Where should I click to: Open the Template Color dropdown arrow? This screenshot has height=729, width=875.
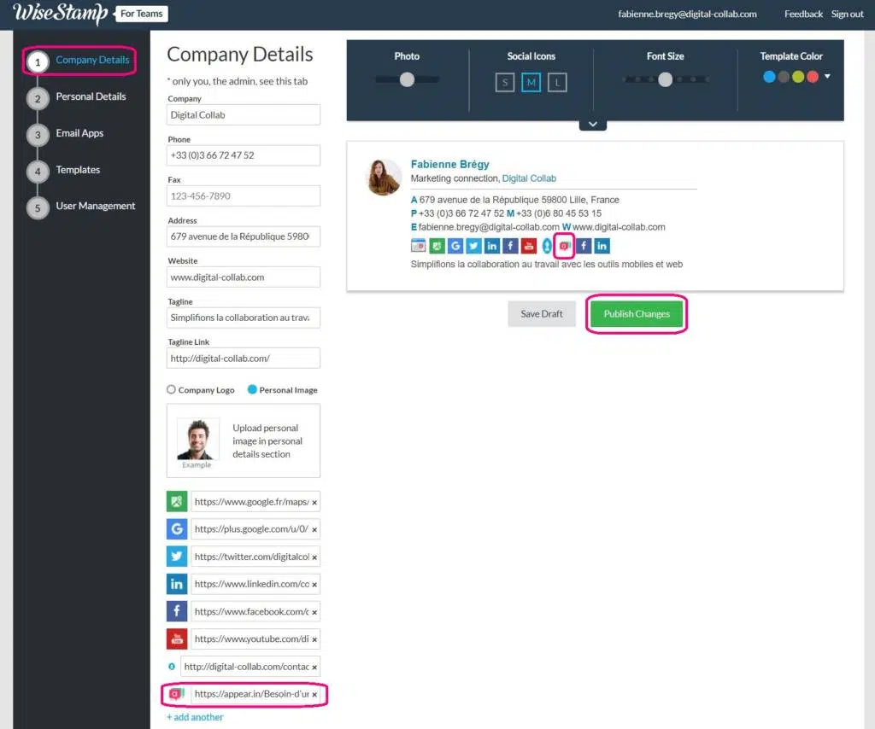[827, 76]
